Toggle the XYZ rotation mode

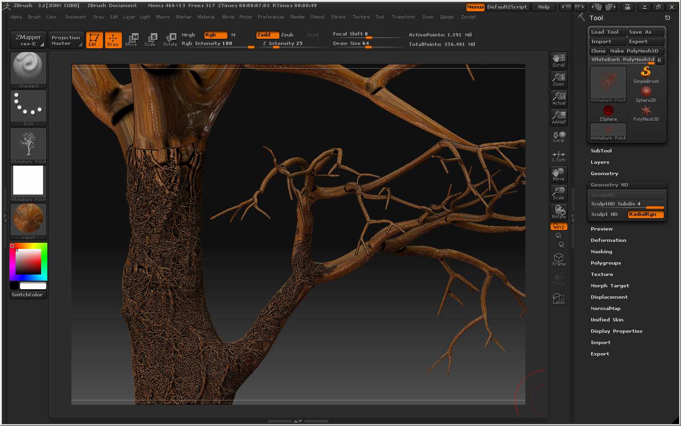click(x=559, y=227)
